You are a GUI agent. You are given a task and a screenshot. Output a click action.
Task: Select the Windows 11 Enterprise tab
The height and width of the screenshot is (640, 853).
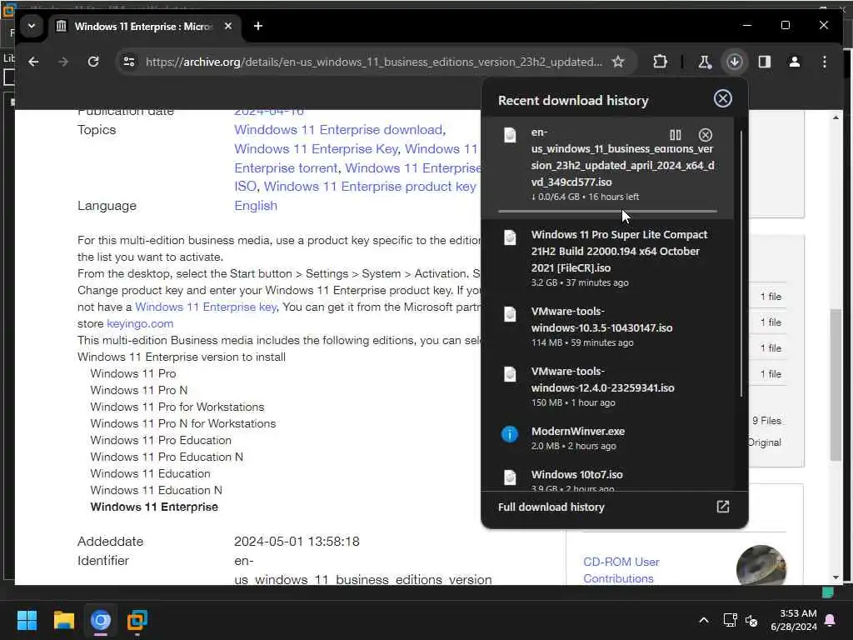(143, 26)
